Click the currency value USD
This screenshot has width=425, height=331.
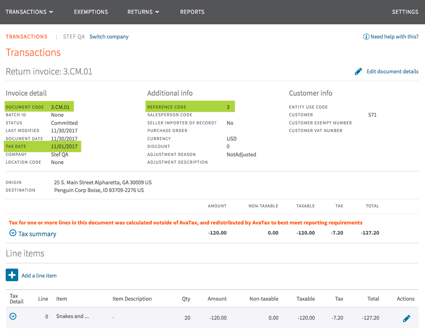tap(232, 139)
